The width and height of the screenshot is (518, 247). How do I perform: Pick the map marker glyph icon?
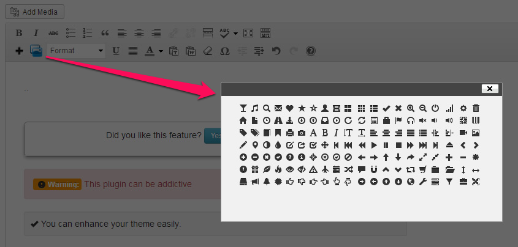coord(254,145)
